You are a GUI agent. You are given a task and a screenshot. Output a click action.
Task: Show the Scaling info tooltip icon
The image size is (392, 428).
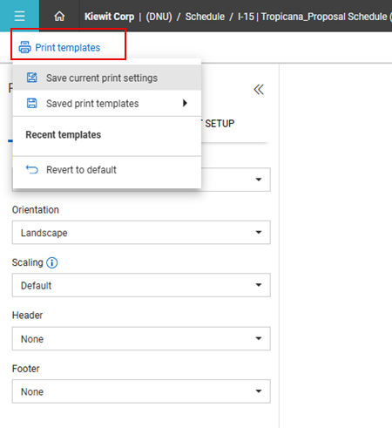coord(52,262)
